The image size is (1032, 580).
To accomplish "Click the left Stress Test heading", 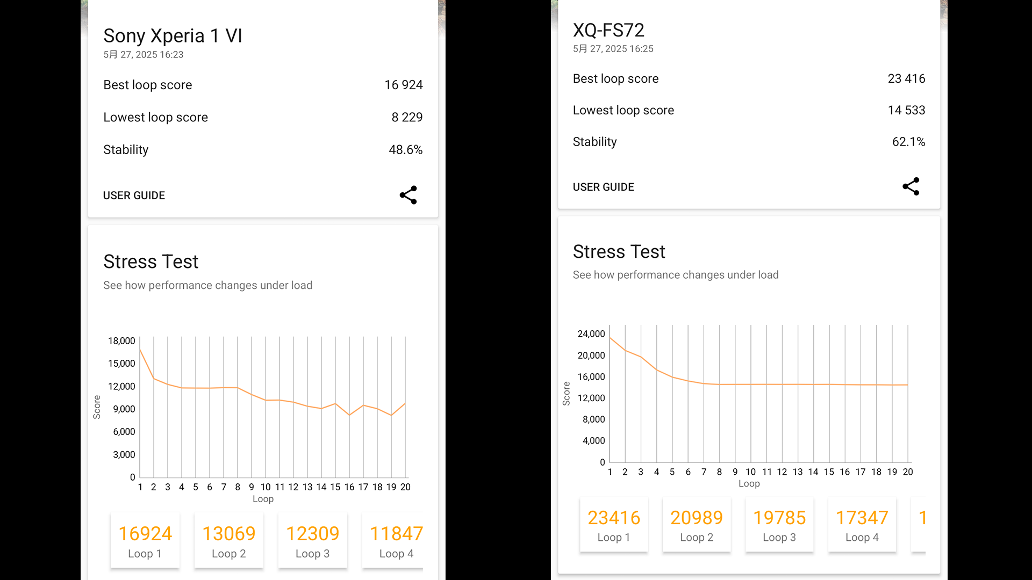I will (150, 262).
